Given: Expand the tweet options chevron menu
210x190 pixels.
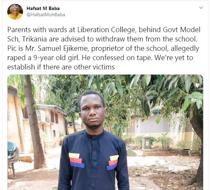Looking at the screenshot, I should 201,8.
